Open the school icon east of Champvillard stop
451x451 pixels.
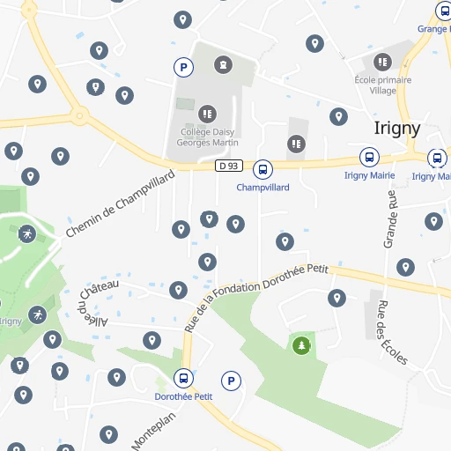(x=296, y=144)
